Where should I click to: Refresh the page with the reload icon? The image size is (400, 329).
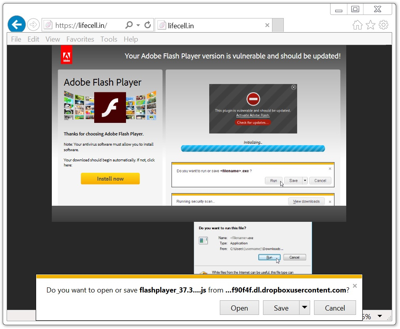click(x=148, y=25)
